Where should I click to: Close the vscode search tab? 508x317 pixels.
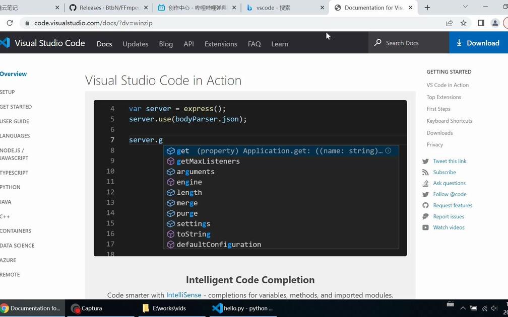(x=323, y=8)
